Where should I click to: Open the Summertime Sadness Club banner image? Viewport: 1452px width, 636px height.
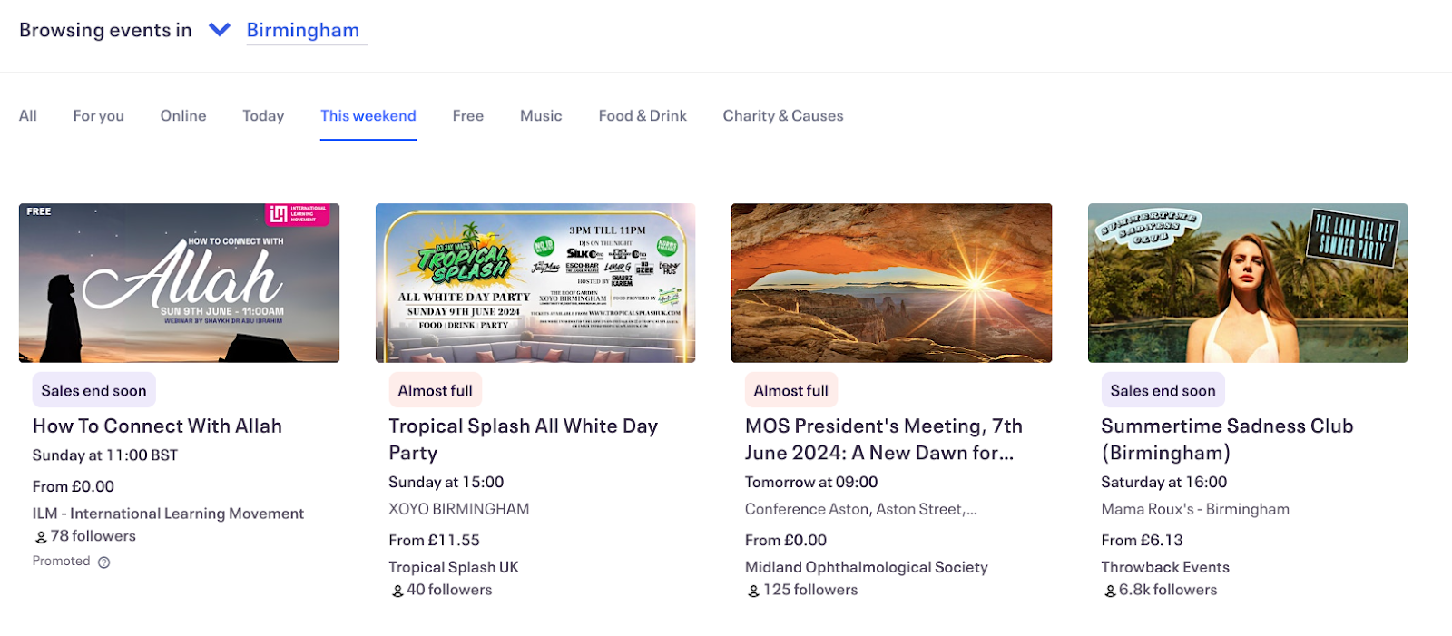[x=1248, y=283]
